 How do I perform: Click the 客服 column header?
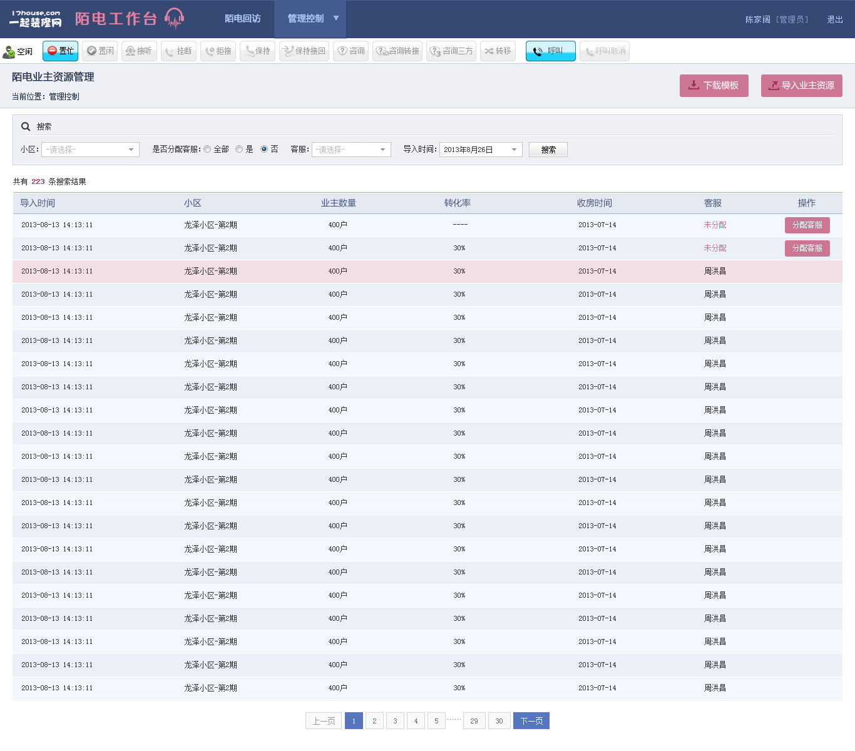point(713,203)
